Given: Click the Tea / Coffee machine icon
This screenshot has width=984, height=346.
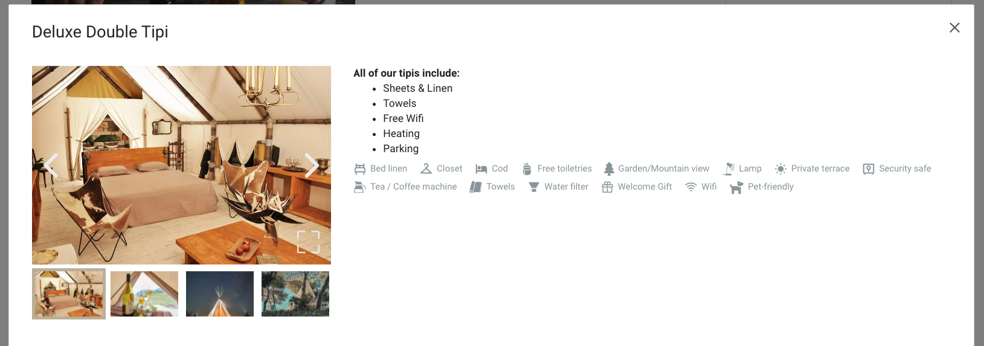Looking at the screenshot, I should click(360, 187).
